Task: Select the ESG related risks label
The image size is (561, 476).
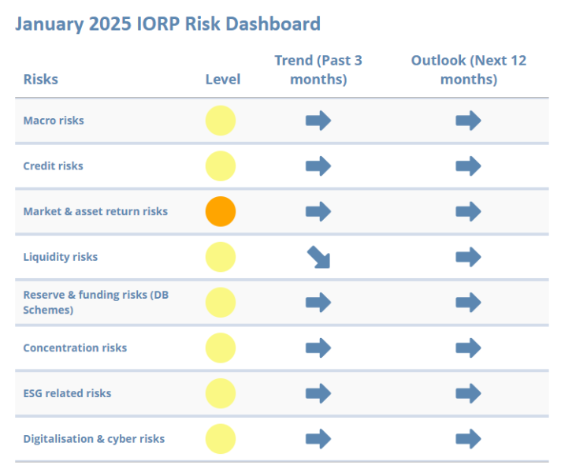Action: click(x=67, y=393)
